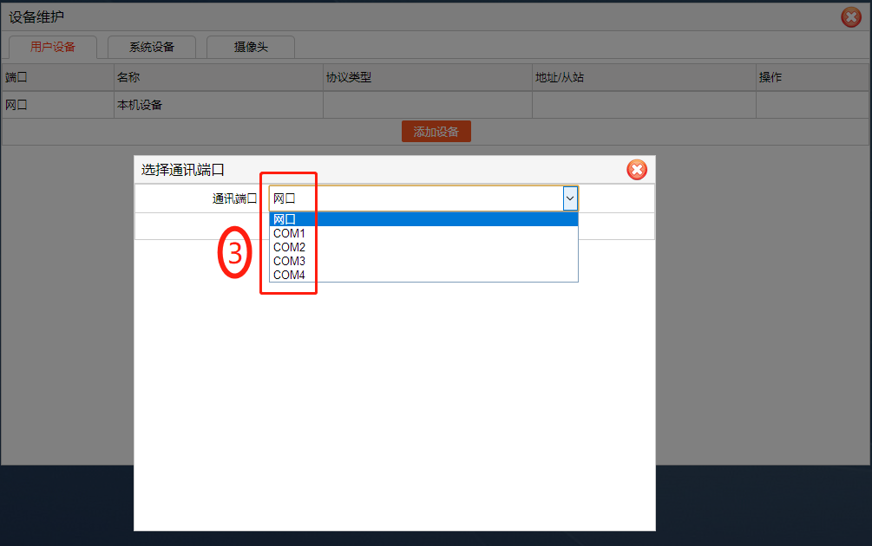Choose the COM4 port option
The image size is (872, 546).
(423, 275)
